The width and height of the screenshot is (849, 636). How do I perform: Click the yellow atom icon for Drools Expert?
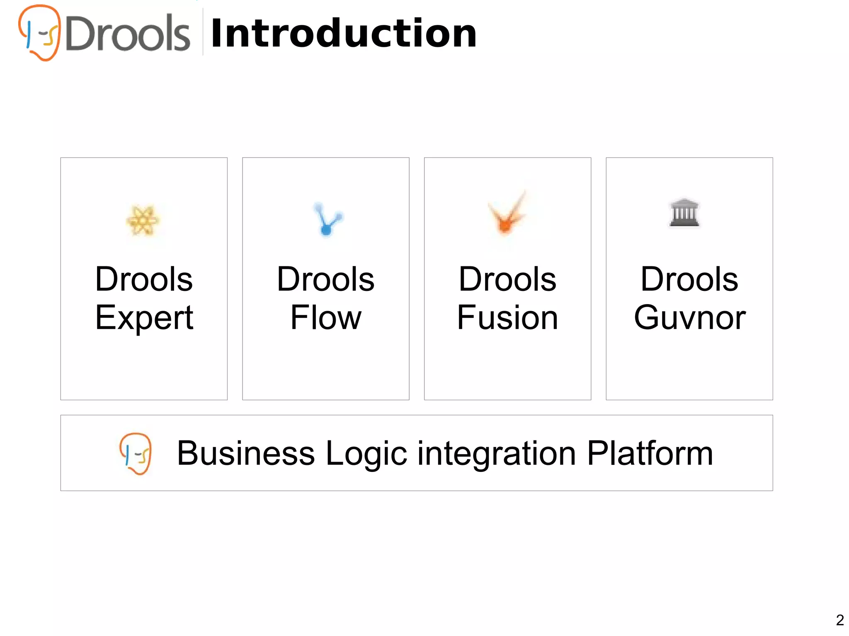point(142,220)
